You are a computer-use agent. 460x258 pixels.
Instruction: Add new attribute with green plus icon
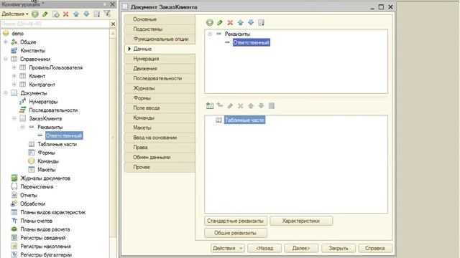pos(210,22)
